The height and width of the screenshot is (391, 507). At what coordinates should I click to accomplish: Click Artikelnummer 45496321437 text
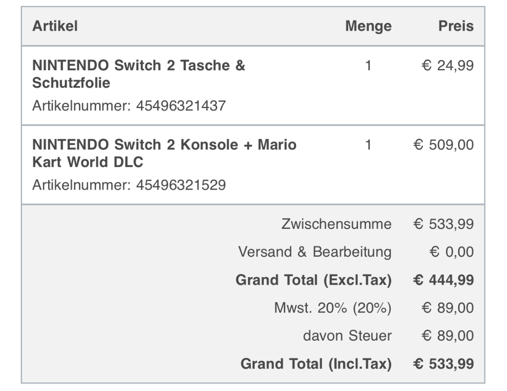129,106
